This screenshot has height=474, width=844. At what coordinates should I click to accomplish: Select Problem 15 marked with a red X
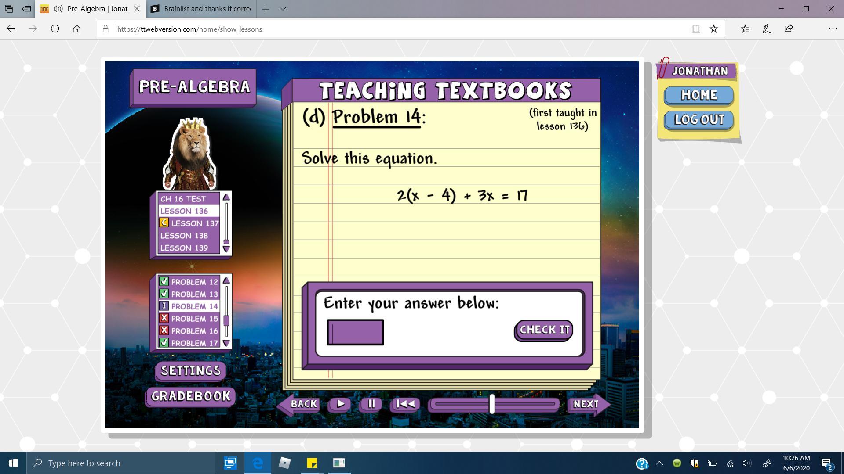click(189, 319)
